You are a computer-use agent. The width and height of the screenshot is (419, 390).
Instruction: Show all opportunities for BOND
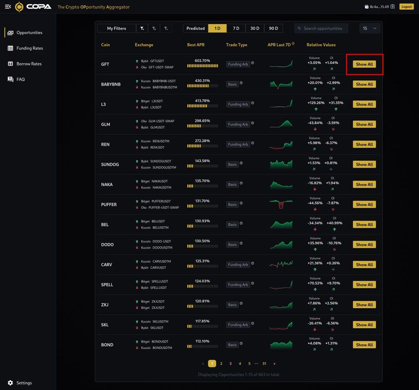[x=364, y=345]
